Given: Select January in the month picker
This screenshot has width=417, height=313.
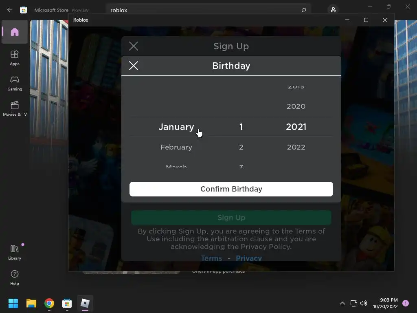Looking at the screenshot, I should click(176, 127).
